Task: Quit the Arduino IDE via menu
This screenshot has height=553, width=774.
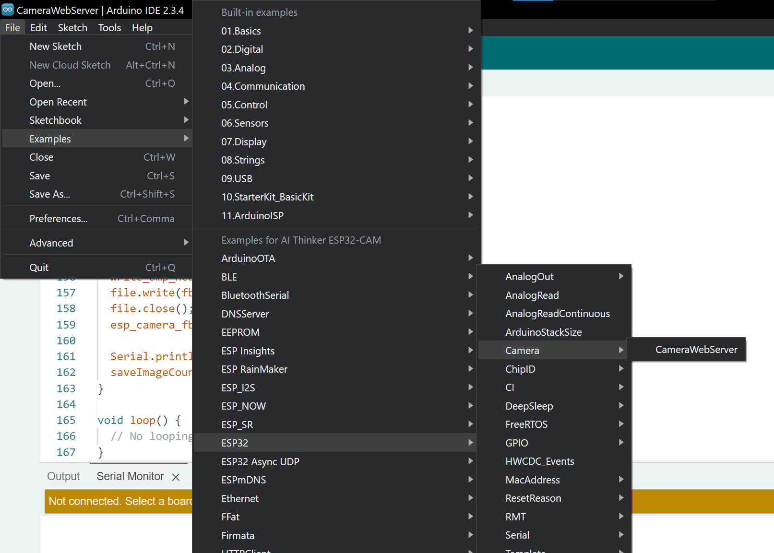Action: point(39,268)
